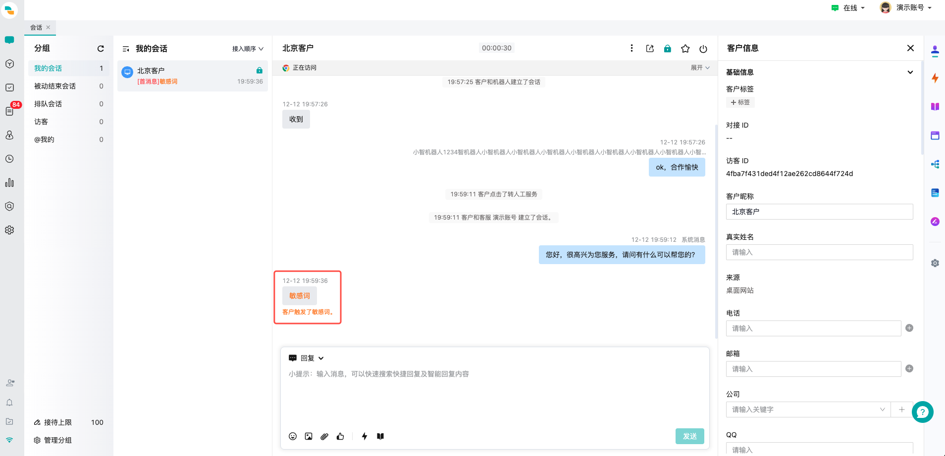Image resolution: width=945 pixels, height=456 pixels.
Task: Open the 在线 status dropdown
Action: (849, 8)
